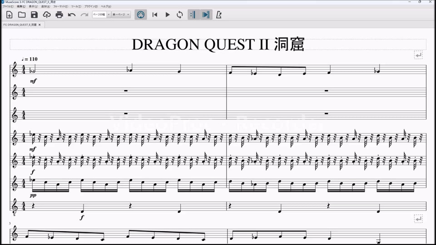Print the score
Viewport: 436px width, 245px height.
coord(59,15)
